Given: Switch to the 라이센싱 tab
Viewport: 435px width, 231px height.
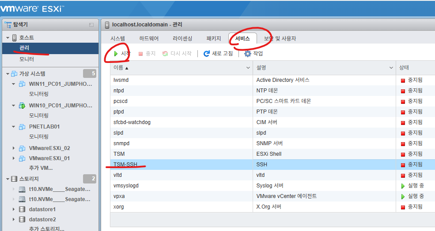Looking at the screenshot, I should coord(182,38).
